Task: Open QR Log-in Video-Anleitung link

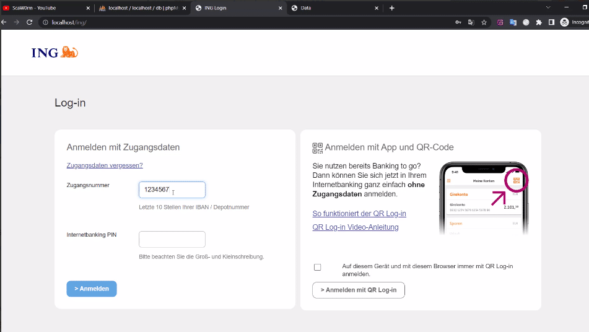Action: [356, 227]
